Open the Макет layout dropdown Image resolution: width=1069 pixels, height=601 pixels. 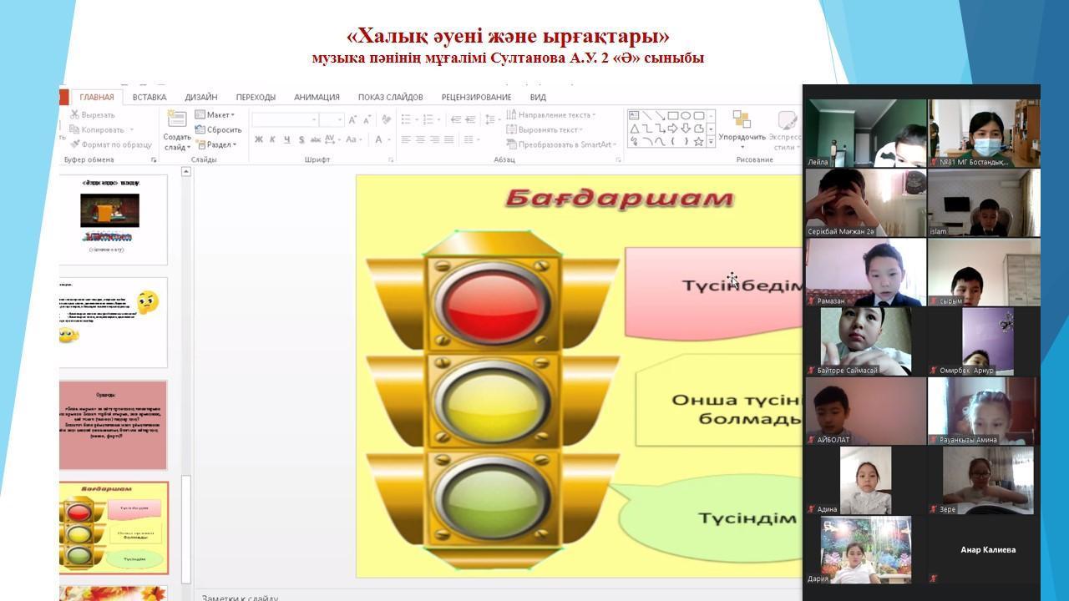click(215, 114)
